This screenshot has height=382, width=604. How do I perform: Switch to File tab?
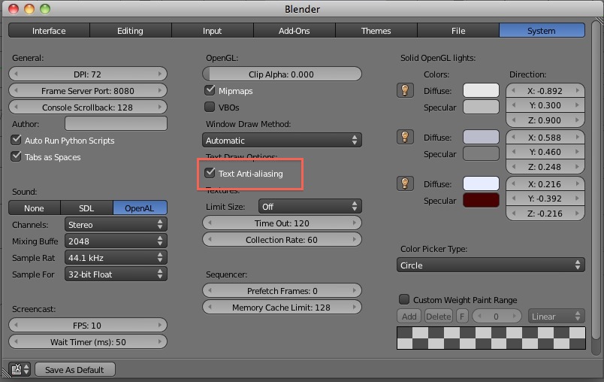(458, 30)
